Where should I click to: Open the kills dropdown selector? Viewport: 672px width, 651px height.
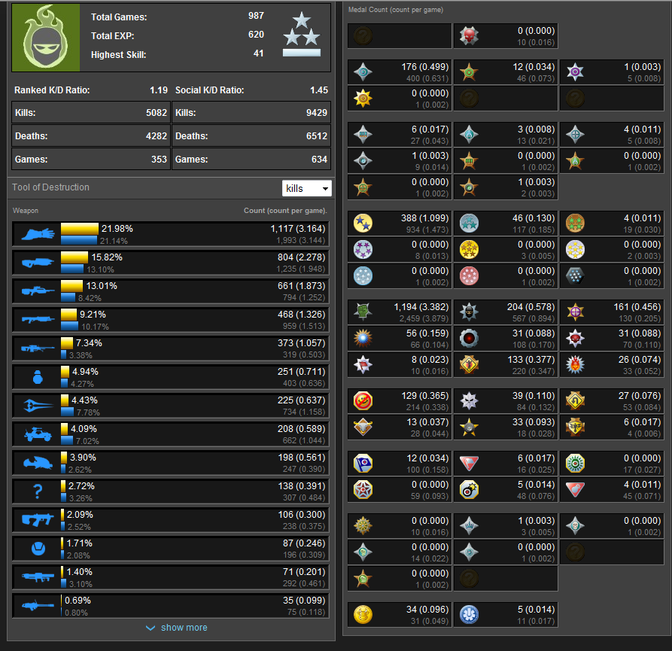307,189
